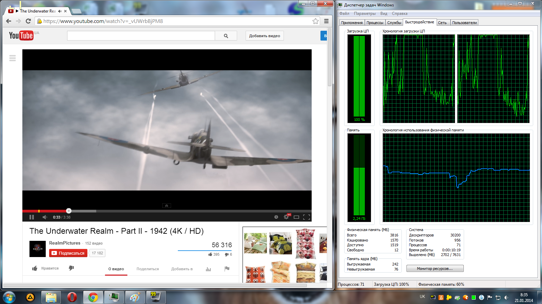Reload the current browser page
The image size is (542, 304).
click(28, 21)
